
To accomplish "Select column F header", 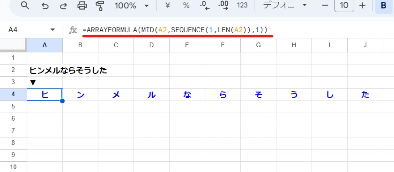I will pyautogui.click(x=223, y=45).
